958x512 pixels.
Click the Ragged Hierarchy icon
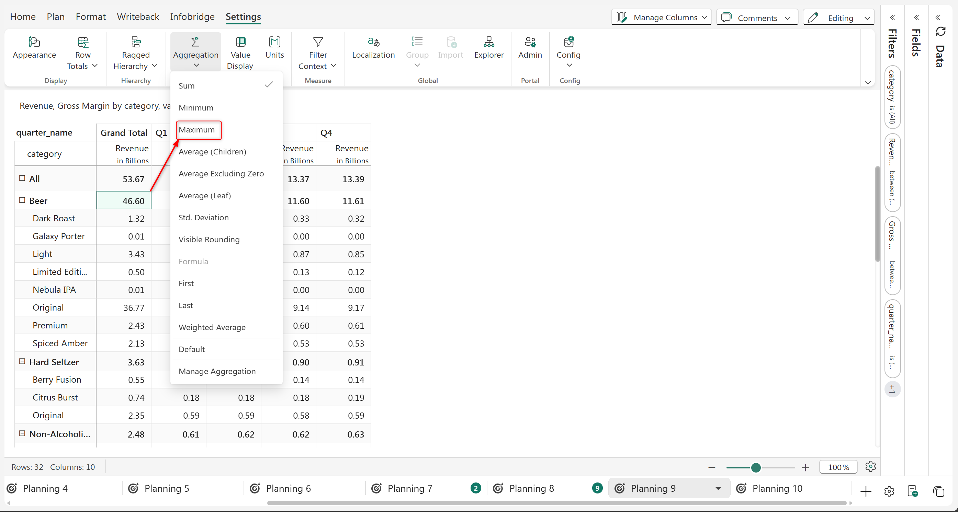pos(136,42)
